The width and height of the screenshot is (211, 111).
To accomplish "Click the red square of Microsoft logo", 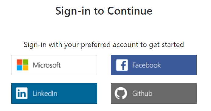I will (x=19, y=62).
